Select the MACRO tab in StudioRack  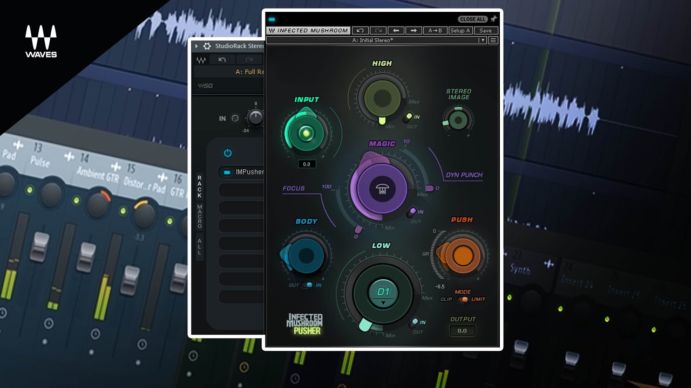[200, 217]
